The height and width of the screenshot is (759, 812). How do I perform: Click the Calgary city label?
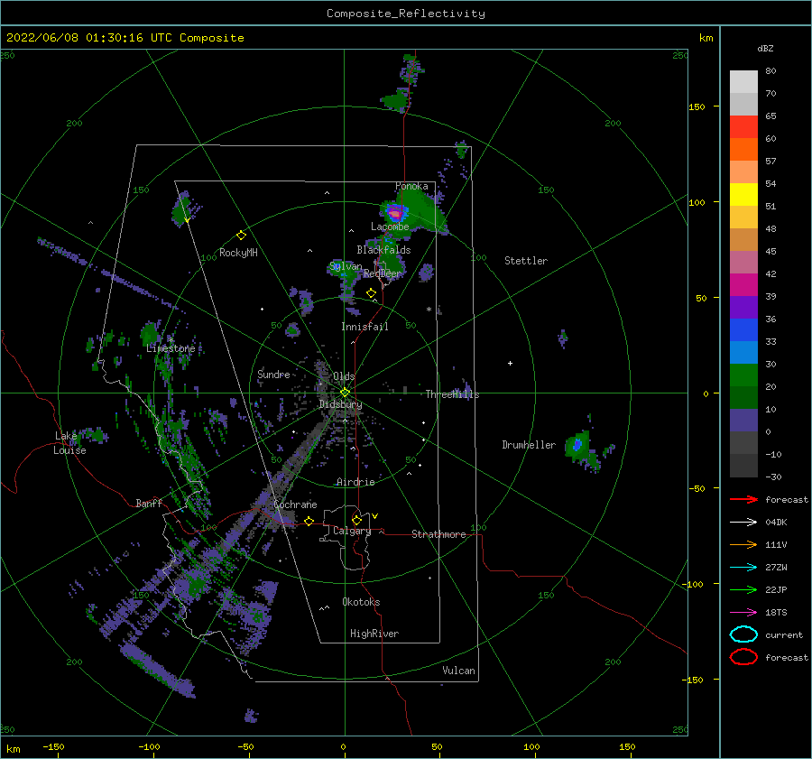(352, 531)
